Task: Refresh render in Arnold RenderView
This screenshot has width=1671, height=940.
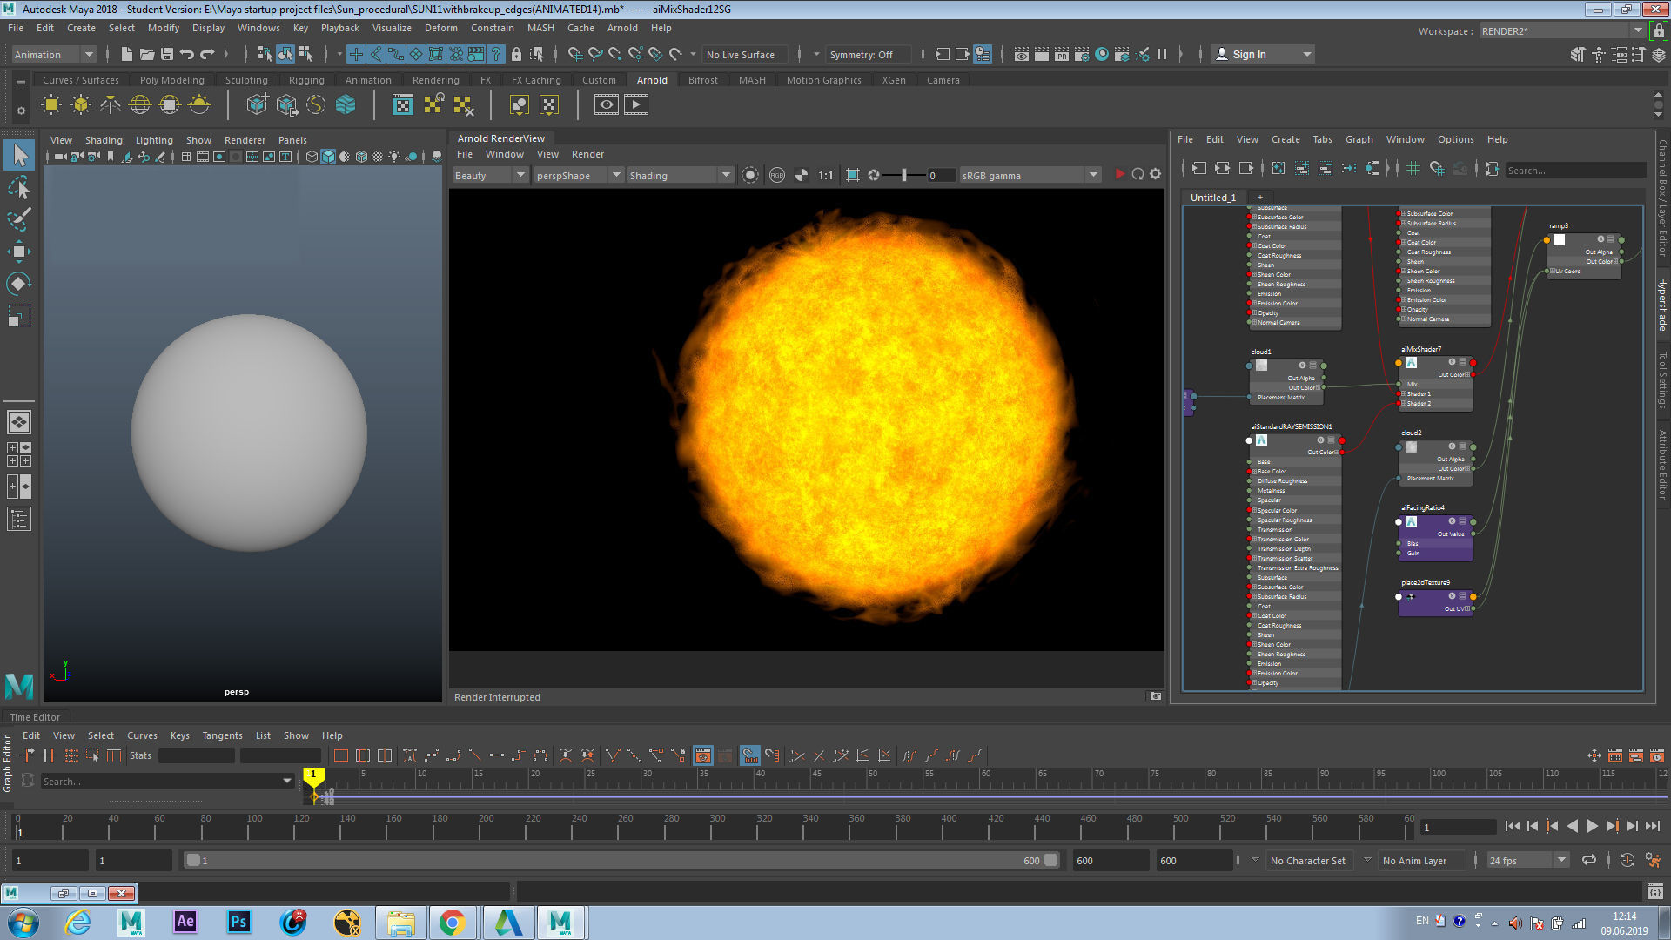Action: 1137,175
